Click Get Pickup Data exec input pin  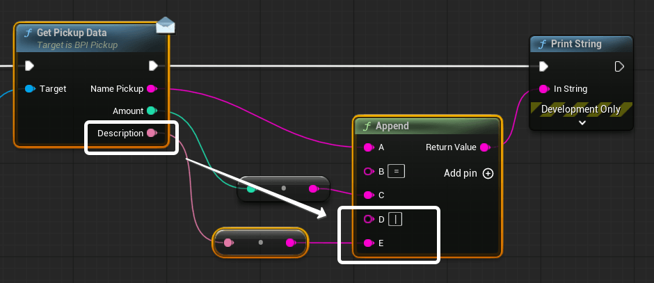[x=29, y=66]
